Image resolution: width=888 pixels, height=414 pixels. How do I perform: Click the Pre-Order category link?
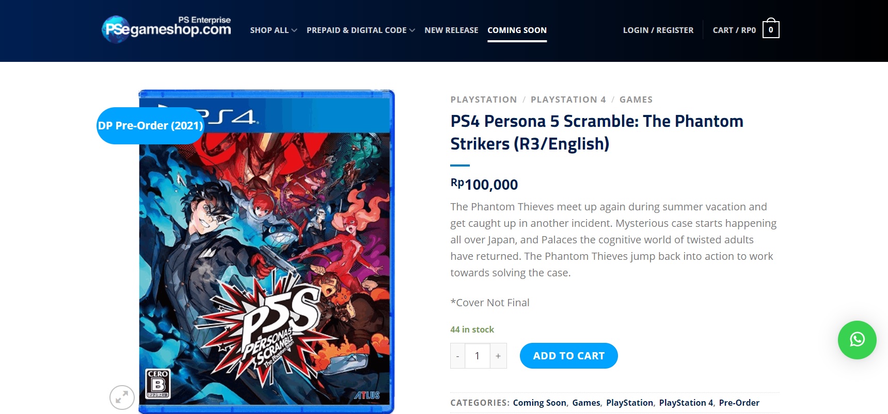click(740, 403)
